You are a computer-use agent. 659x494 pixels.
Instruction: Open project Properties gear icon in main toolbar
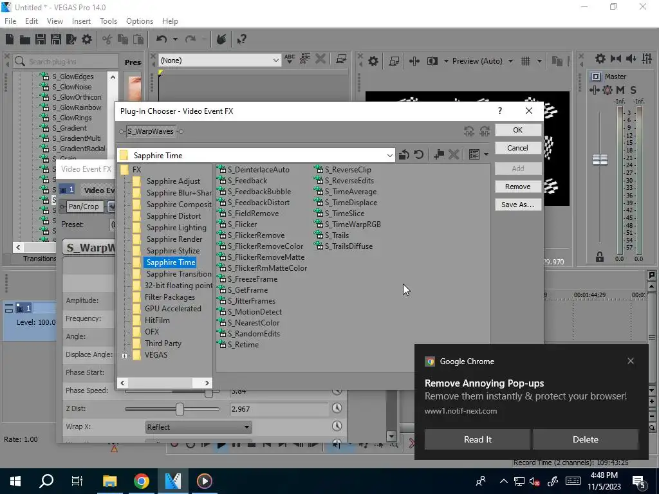click(87, 39)
